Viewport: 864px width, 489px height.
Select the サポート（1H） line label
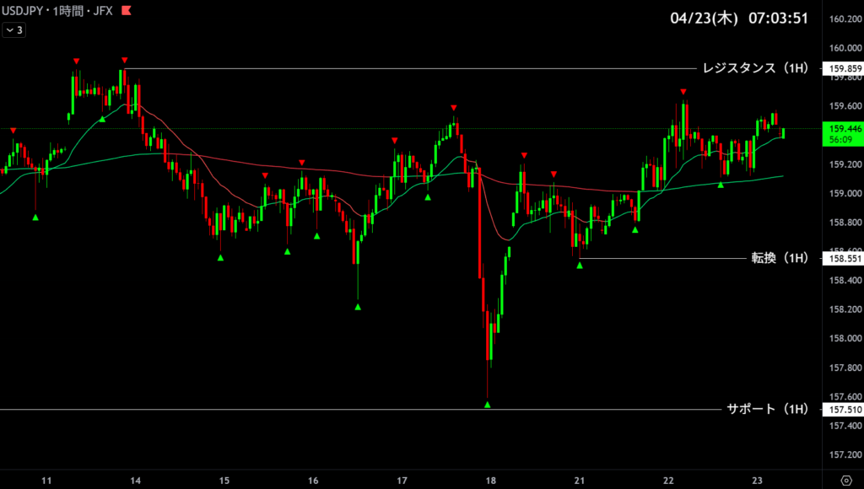pos(767,409)
